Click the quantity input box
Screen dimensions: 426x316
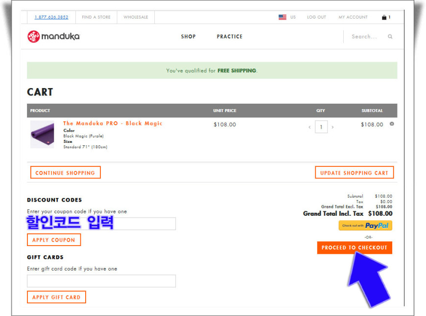tap(321, 127)
